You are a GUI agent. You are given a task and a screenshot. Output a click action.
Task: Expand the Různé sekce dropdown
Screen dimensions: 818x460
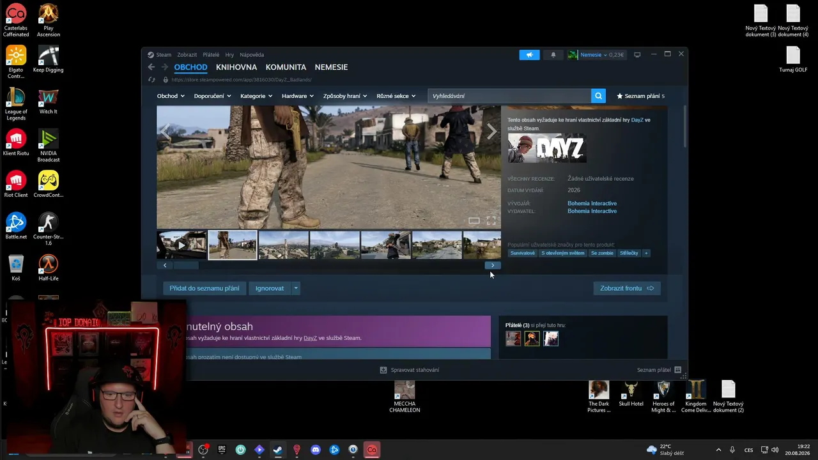coord(396,96)
